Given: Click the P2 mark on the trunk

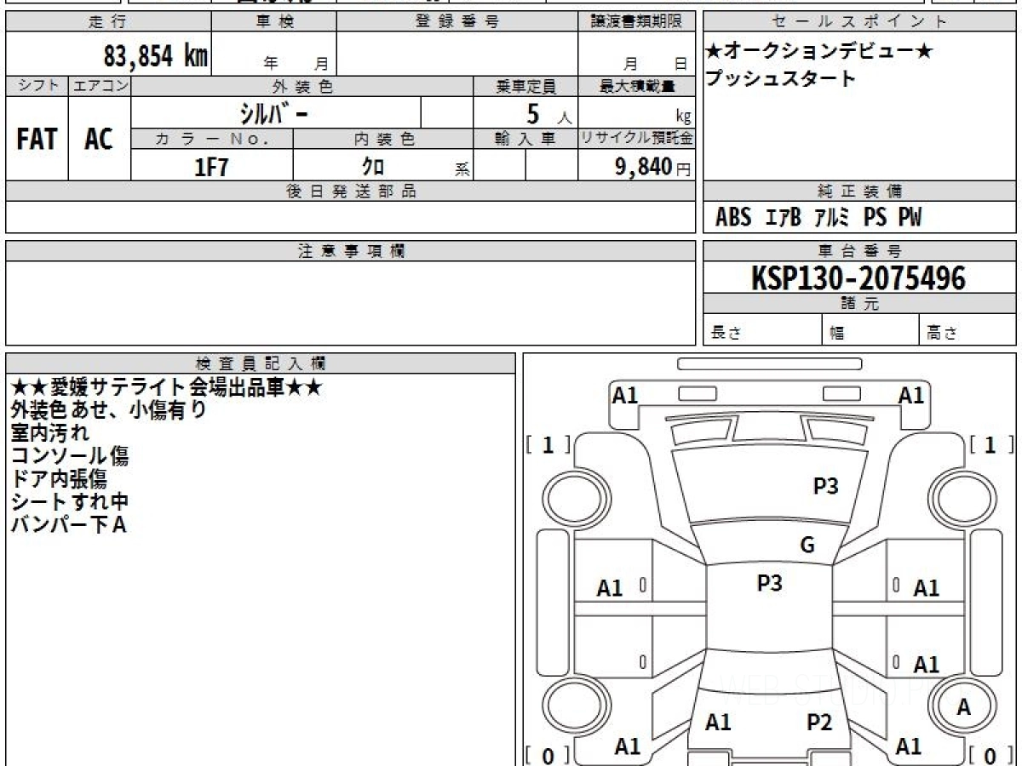Looking at the screenshot, I should (819, 723).
